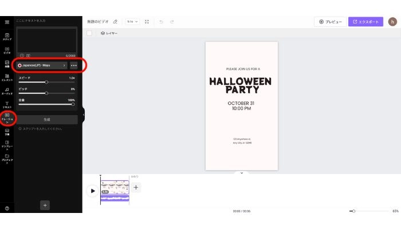Screen dimensions: 401x229
Task: Open the help icon at bottom-left
Action: pyautogui.click(x=7, y=208)
